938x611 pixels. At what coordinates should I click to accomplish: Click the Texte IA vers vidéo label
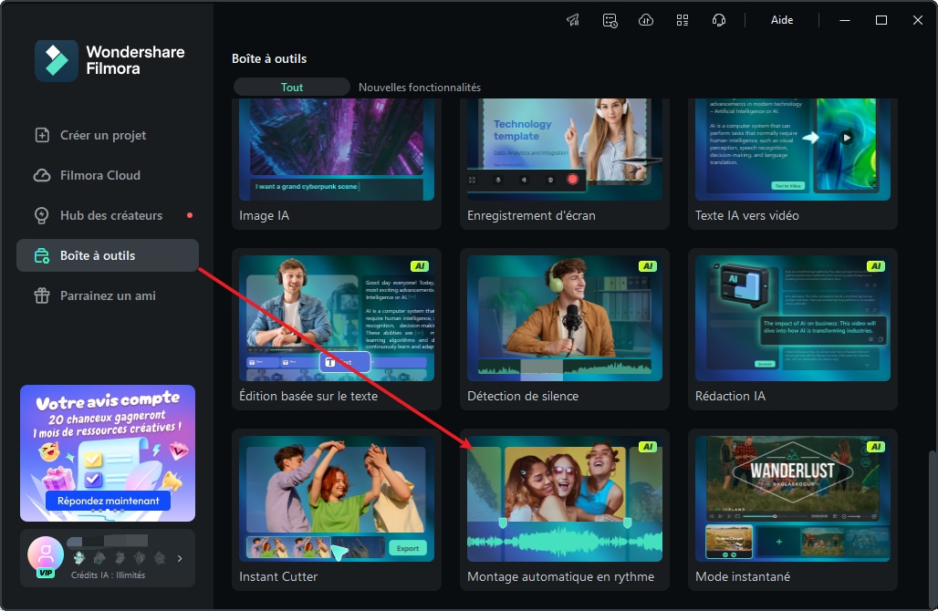click(x=747, y=216)
